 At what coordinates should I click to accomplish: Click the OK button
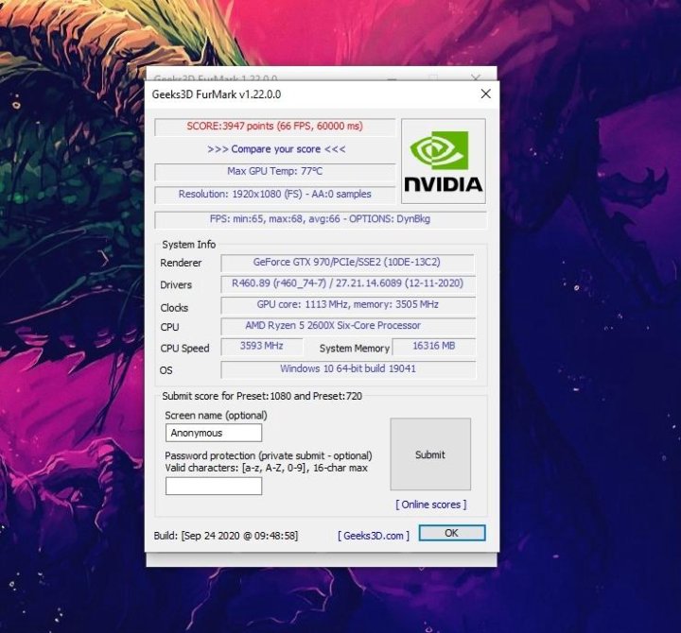tap(451, 533)
